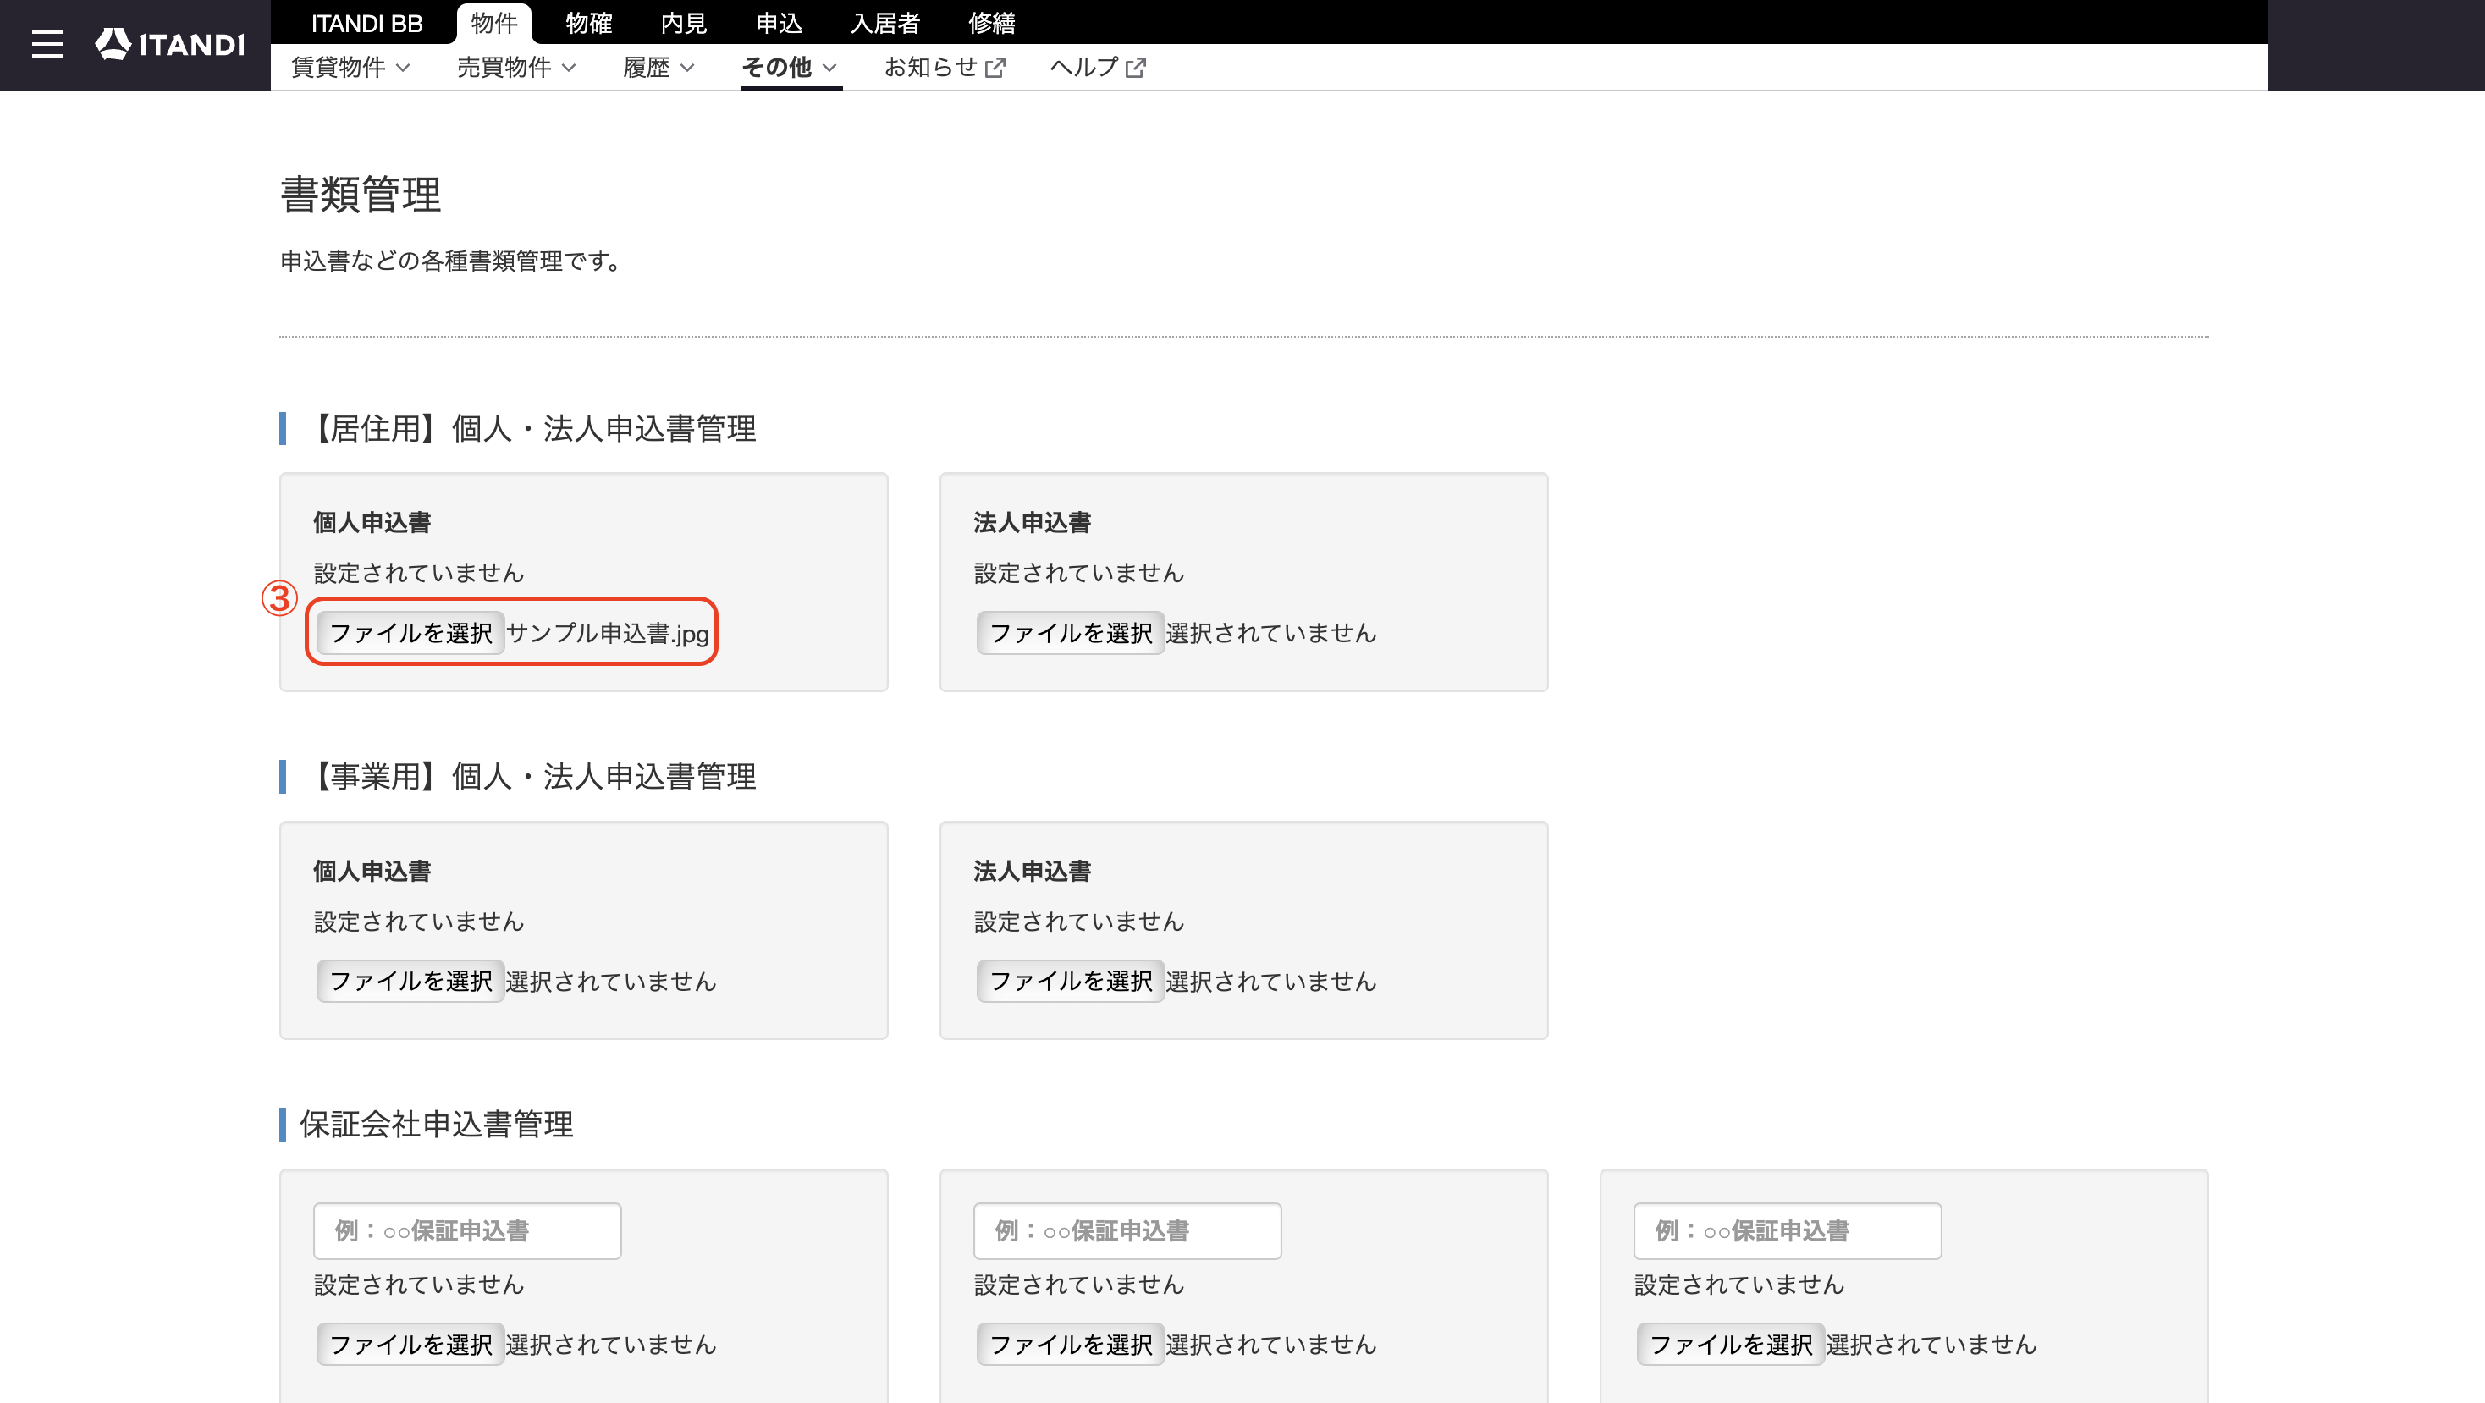
Task: Switch to the 入居者 tab
Action: [885, 22]
